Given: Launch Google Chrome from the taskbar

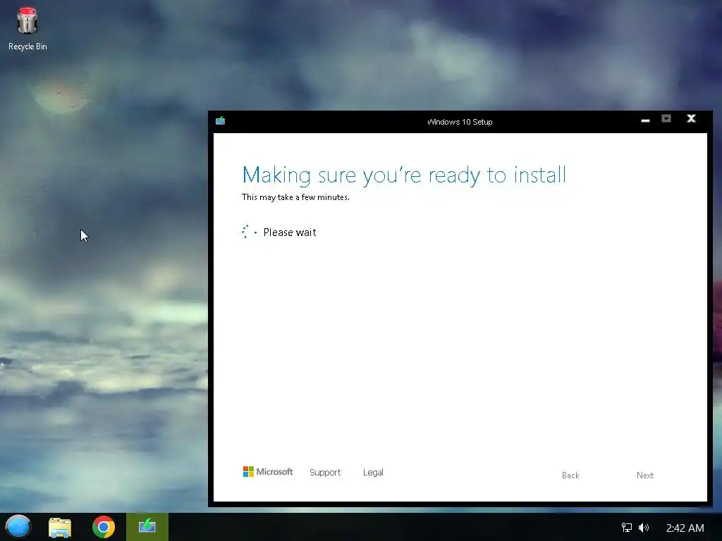Looking at the screenshot, I should [104, 527].
